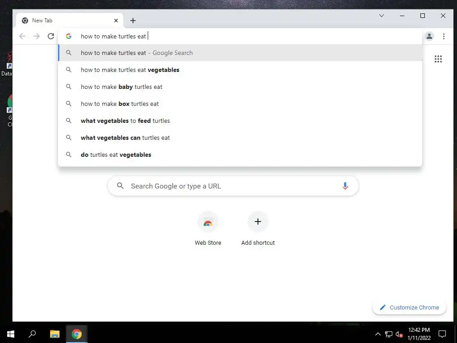
Task: Choose suggestion "what vegetables can turtles eat"
Action: 240,138
